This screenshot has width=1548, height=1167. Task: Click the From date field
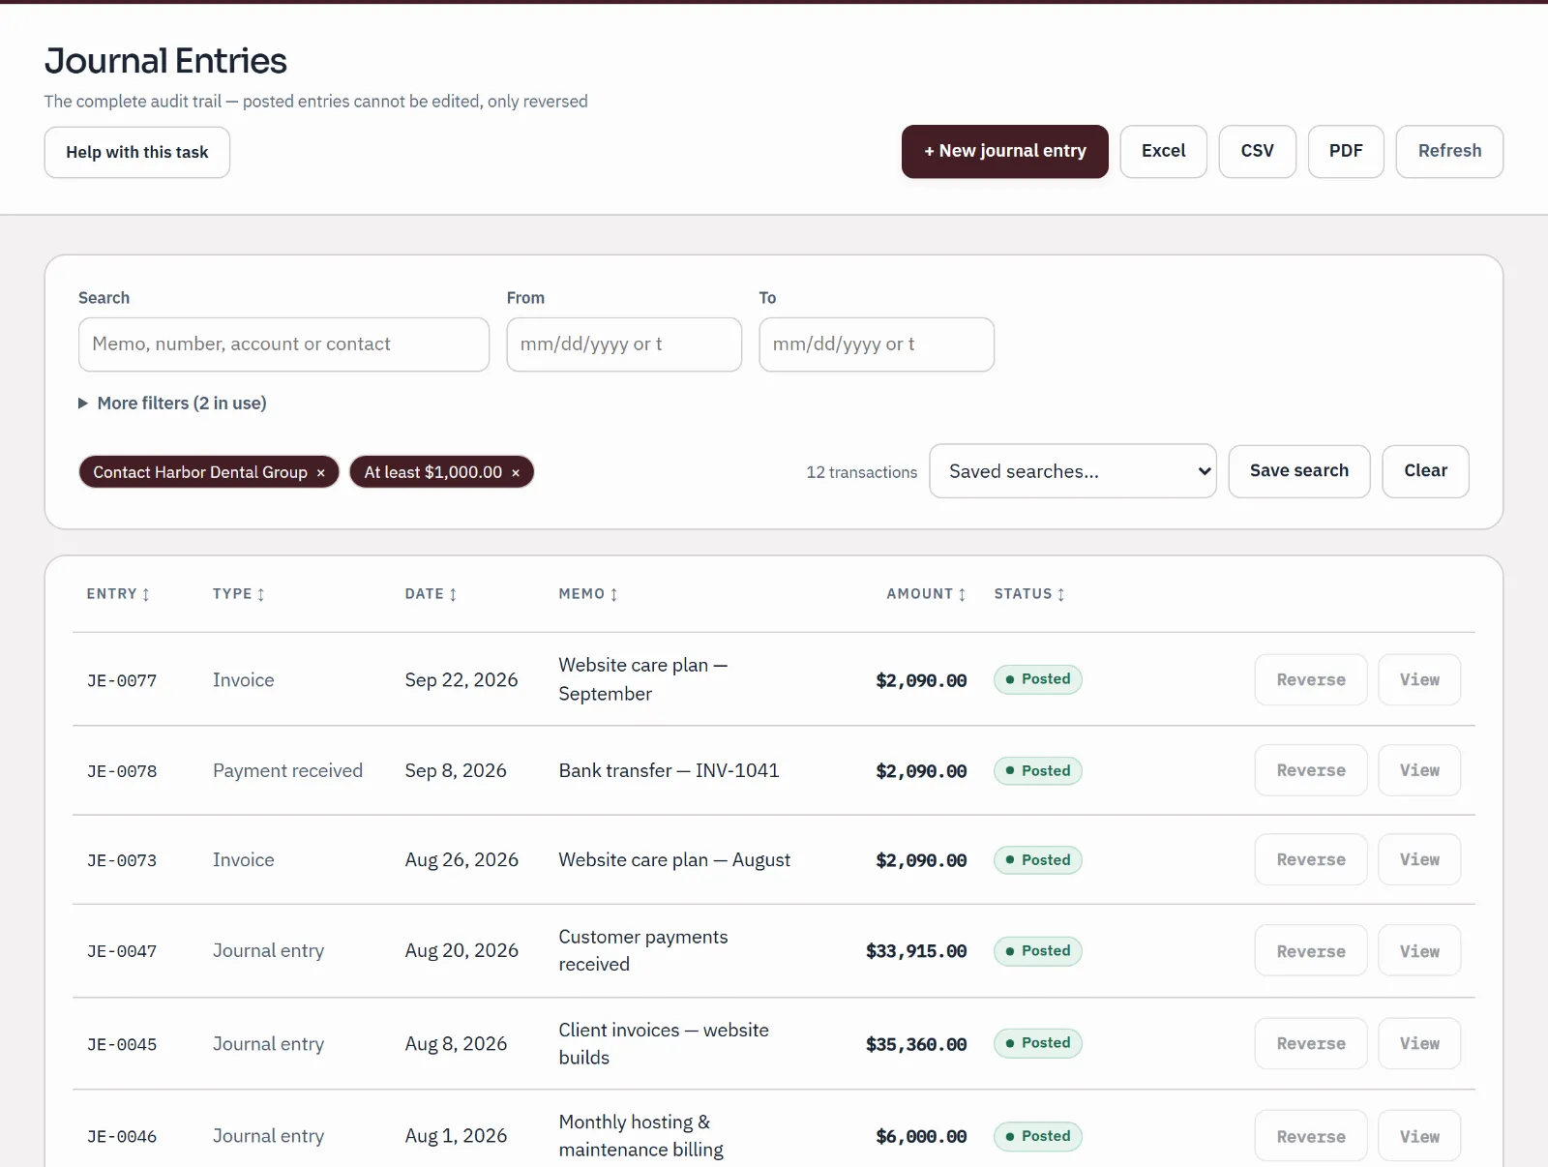tap(624, 344)
